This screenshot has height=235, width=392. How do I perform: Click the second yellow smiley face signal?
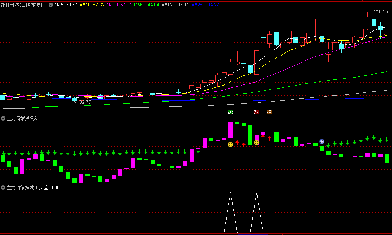[257, 143]
